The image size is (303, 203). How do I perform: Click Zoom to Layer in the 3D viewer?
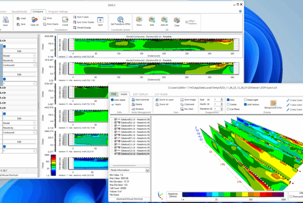point(165,100)
